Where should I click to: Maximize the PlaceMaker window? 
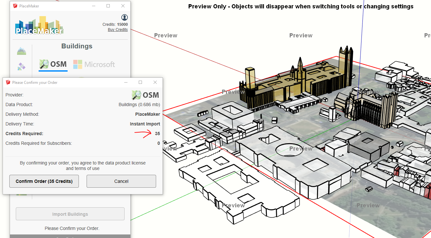(108, 6)
